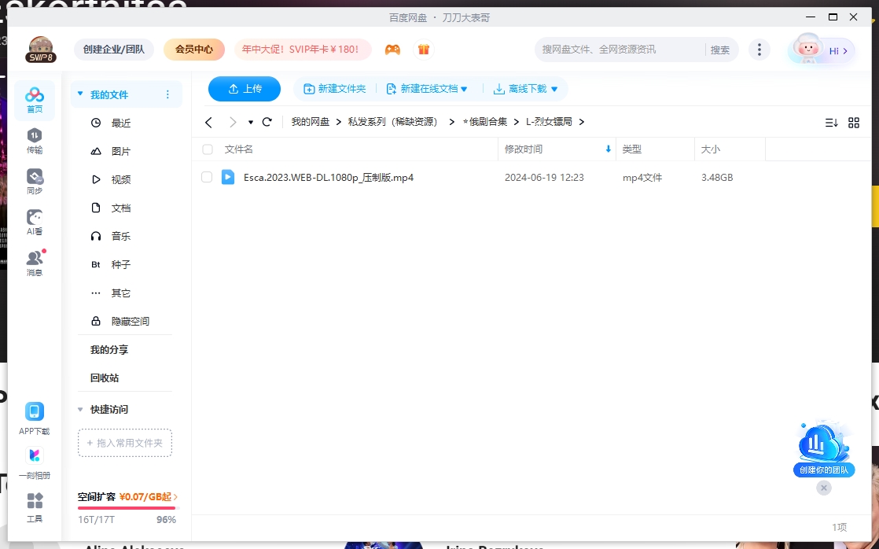Open the 会员中心 membership center
The width and height of the screenshot is (879, 549).
pos(193,49)
